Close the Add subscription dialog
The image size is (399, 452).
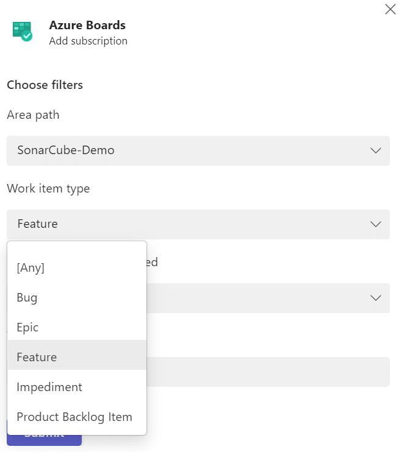tap(390, 9)
